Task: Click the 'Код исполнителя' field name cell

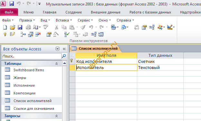Action: click(x=106, y=61)
